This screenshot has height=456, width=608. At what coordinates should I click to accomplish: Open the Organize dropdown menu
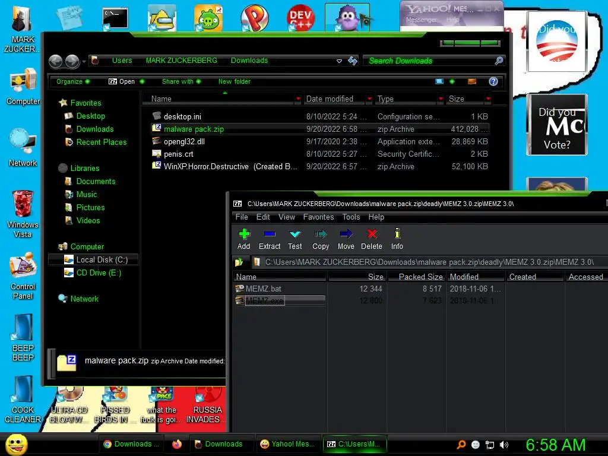(x=73, y=81)
